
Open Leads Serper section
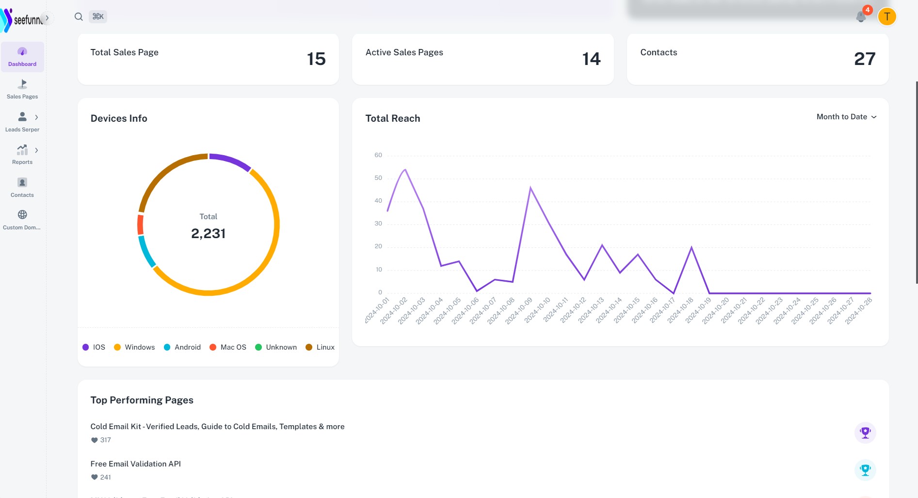(x=22, y=122)
